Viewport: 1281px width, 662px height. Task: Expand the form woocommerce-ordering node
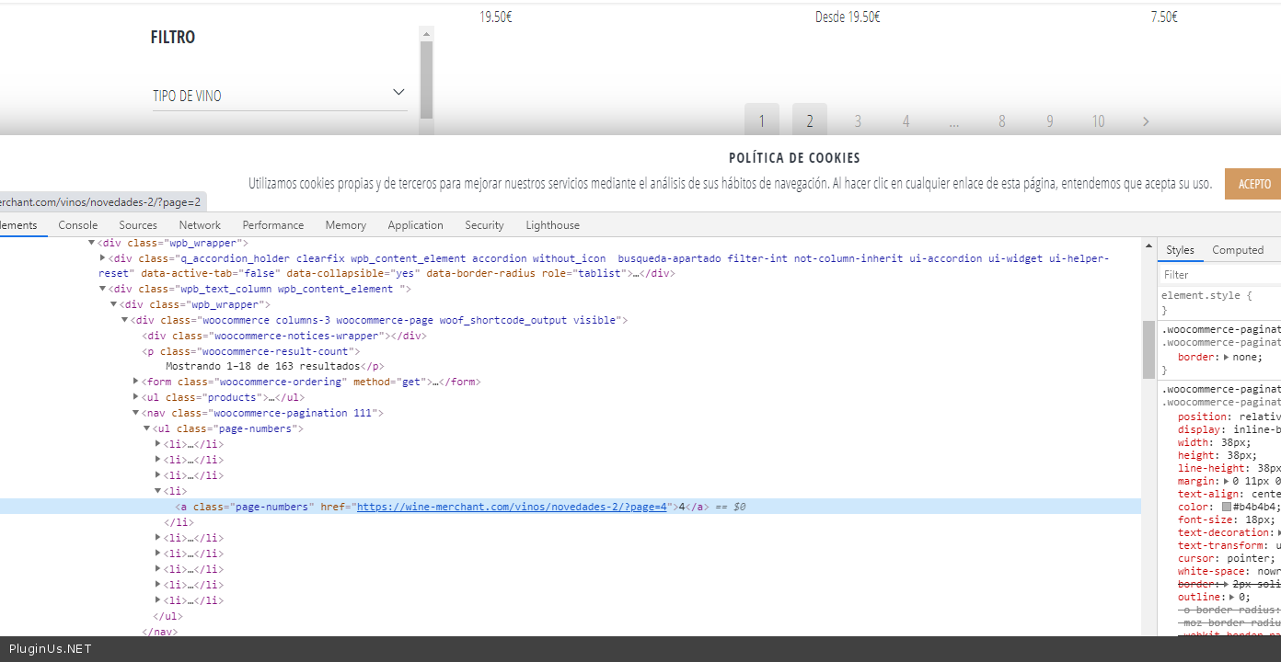(x=135, y=382)
